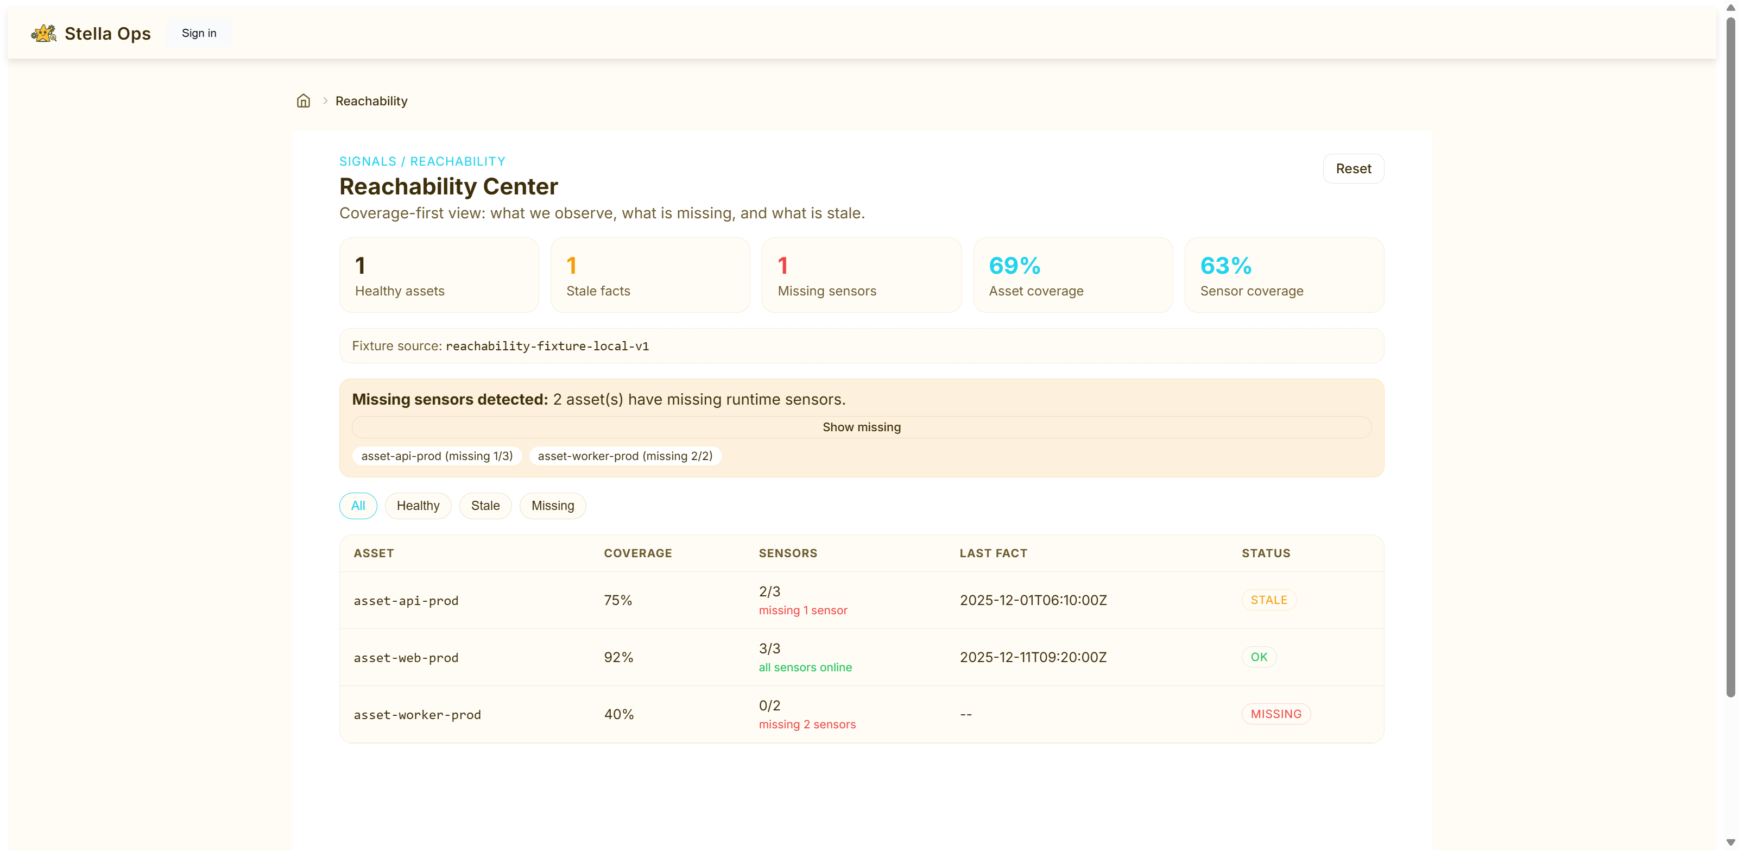Screen dimensions: 1738x850
Task: Click the home breadcrumb icon
Action: (x=304, y=100)
